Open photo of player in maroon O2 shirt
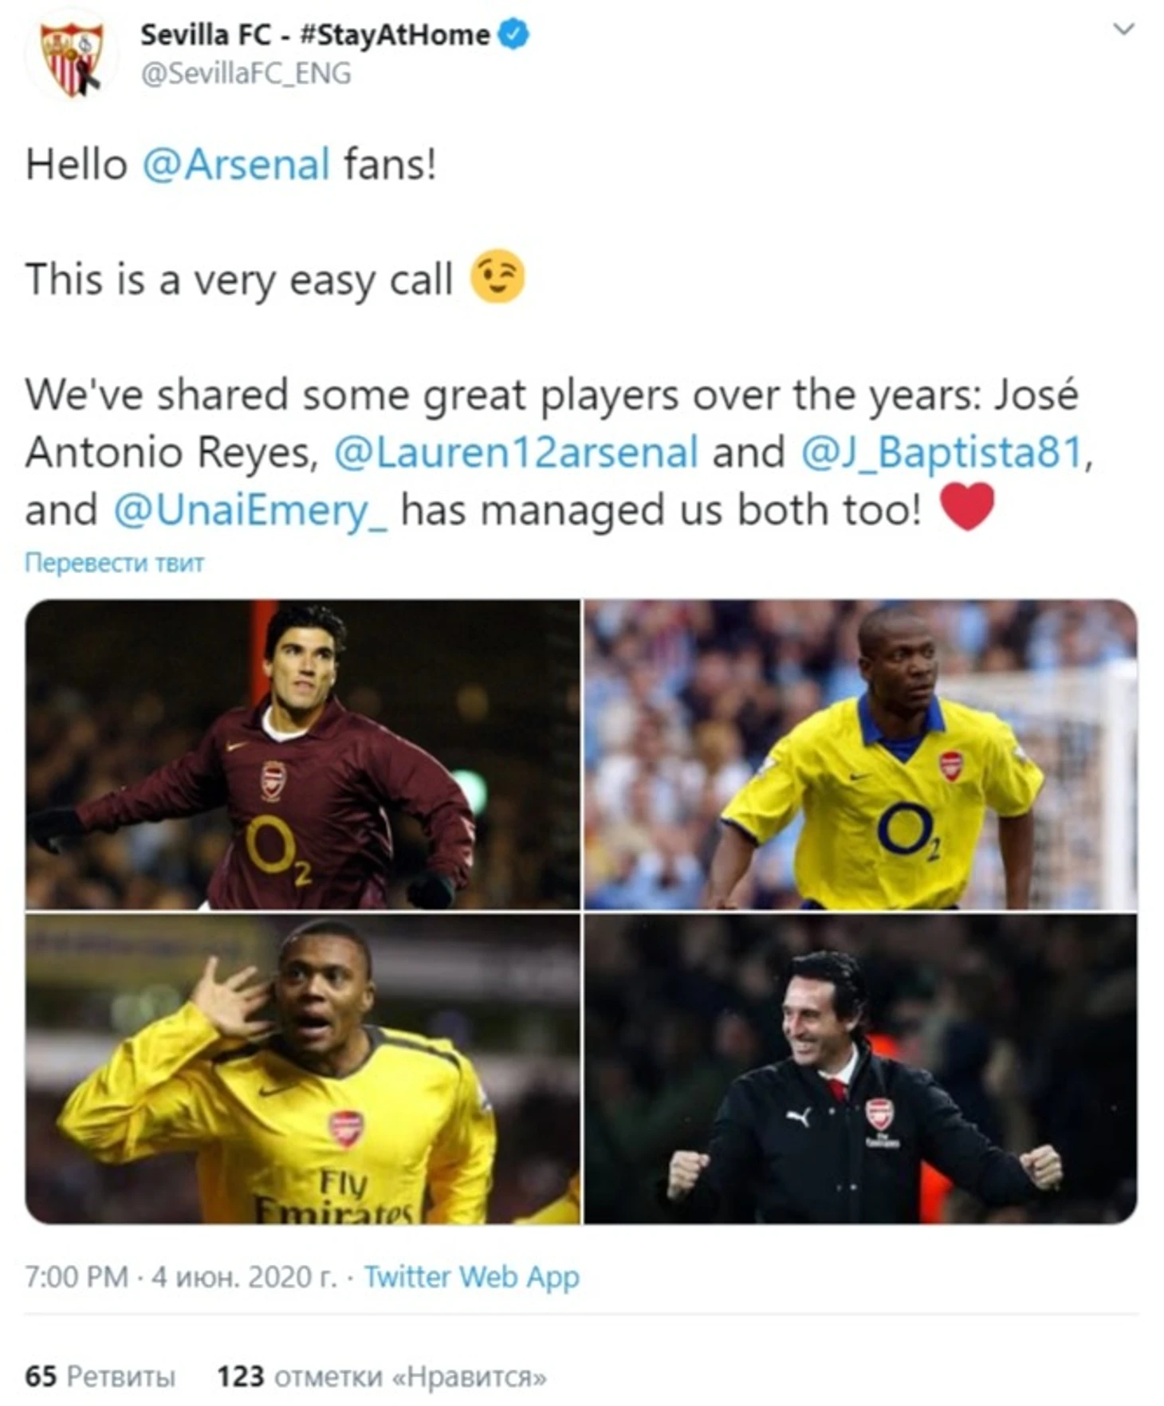The height and width of the screenshot is (1406, 1164). tap(303, 754)
